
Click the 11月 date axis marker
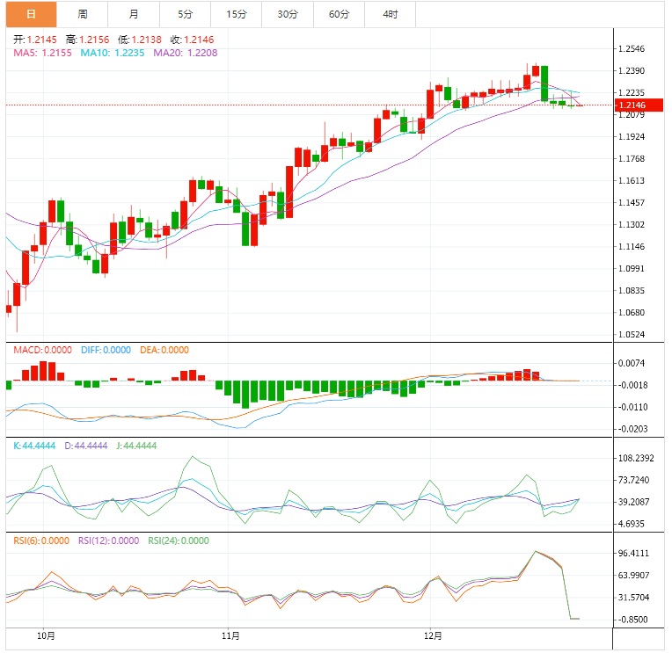tap(230, 635)
